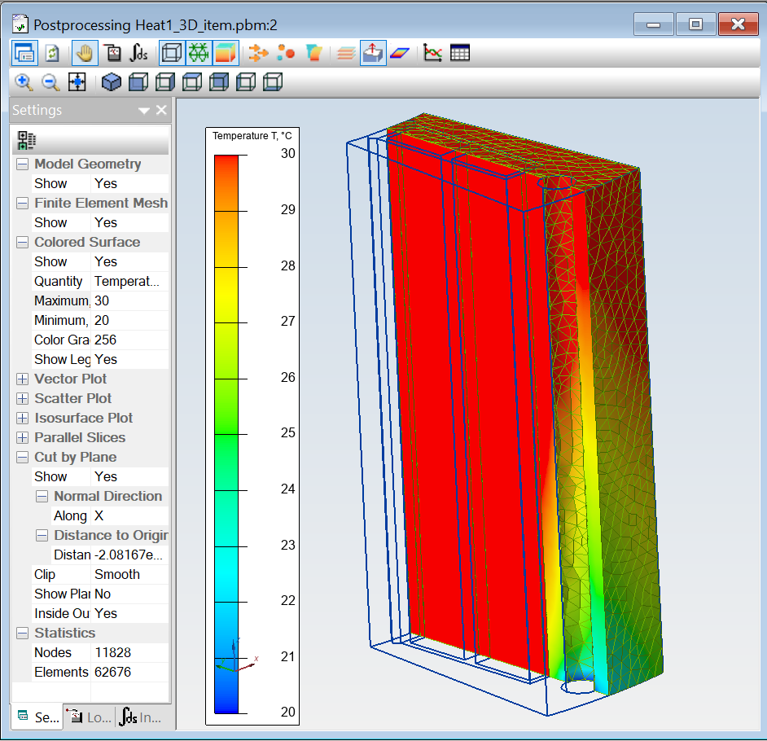Enable the isosurface plot
The height and width of the screenshot is (741, 767).
pos(313,53)
